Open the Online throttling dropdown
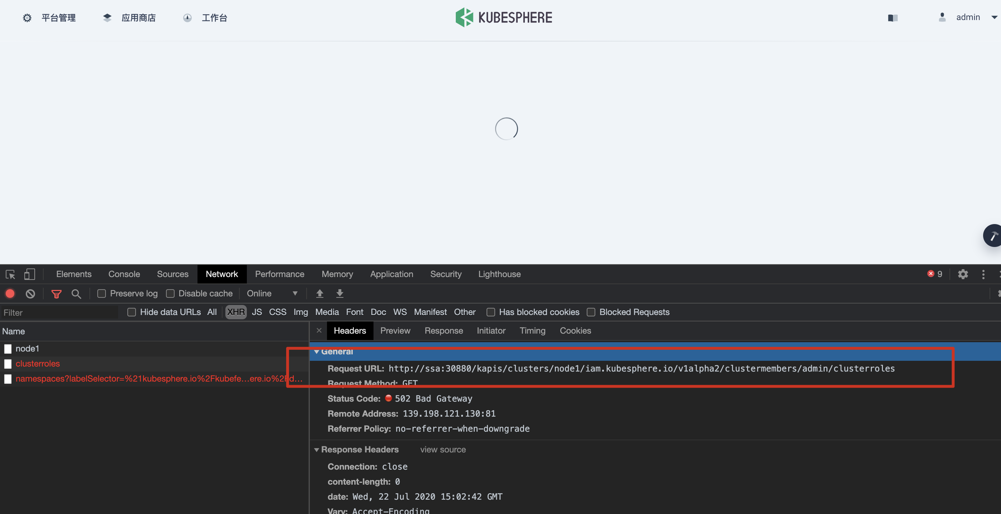1001x514 pixels. [272, 294]
